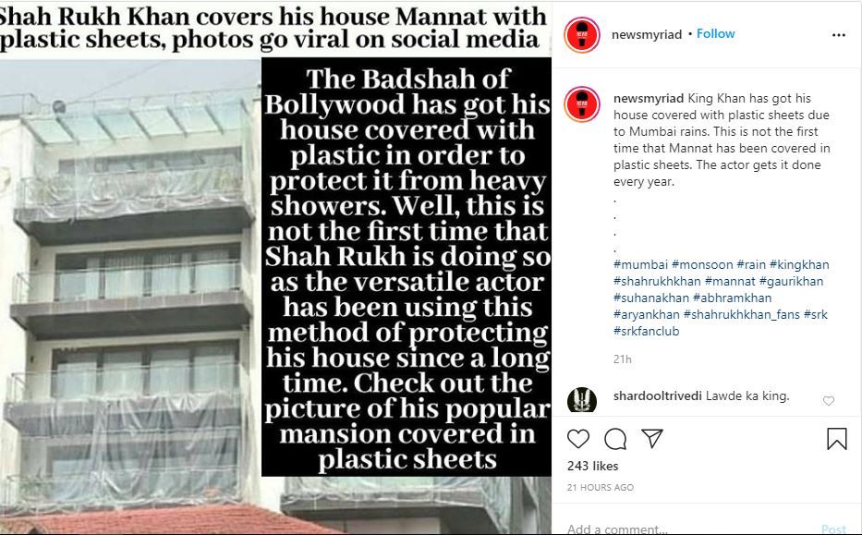The image size is (862, 535).
Task: Open the newsmyriad username in the header
Action: [647, 34]
